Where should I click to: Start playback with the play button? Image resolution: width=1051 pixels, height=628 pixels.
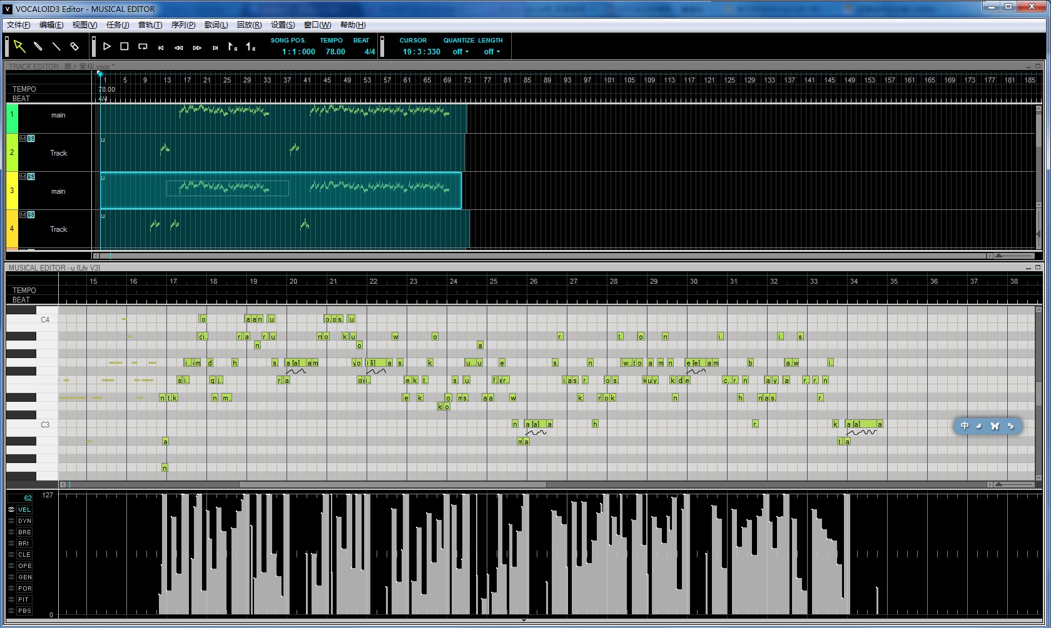click(x=107, y=46)
